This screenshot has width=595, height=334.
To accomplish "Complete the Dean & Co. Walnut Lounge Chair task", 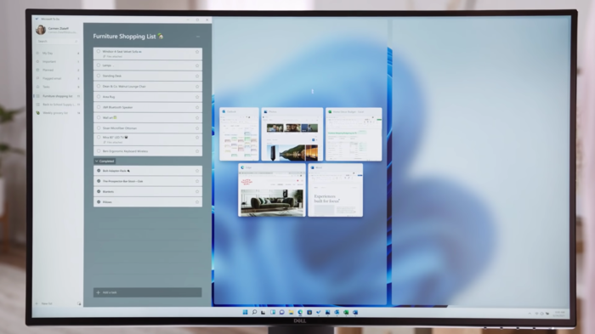I will coord(99,86).
